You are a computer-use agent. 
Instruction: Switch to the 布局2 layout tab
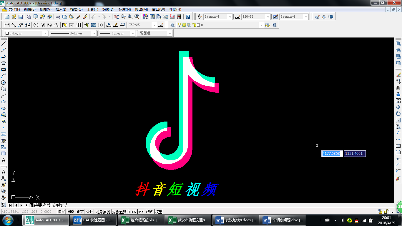pos(60,205)
